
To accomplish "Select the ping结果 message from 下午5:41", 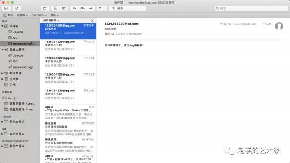I will point(68,31).
